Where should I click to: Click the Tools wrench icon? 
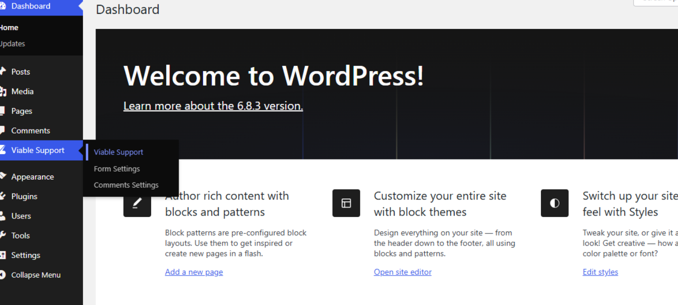pyautogui.click(x=3, y=235)
